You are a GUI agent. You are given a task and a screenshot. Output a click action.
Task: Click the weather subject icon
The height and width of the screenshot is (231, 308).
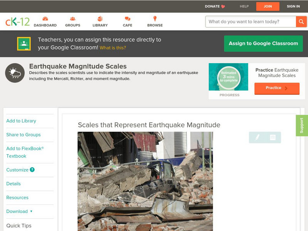coord(15,73)
